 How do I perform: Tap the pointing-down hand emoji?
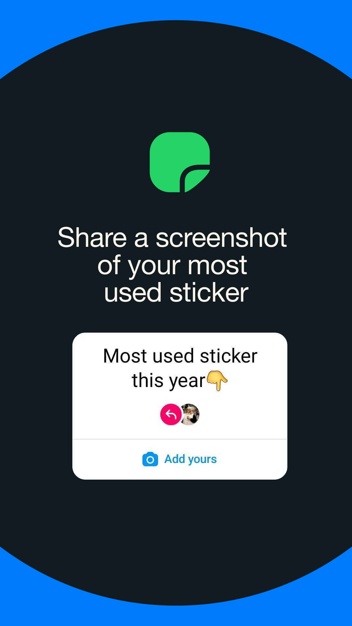(x=217, y=380)
